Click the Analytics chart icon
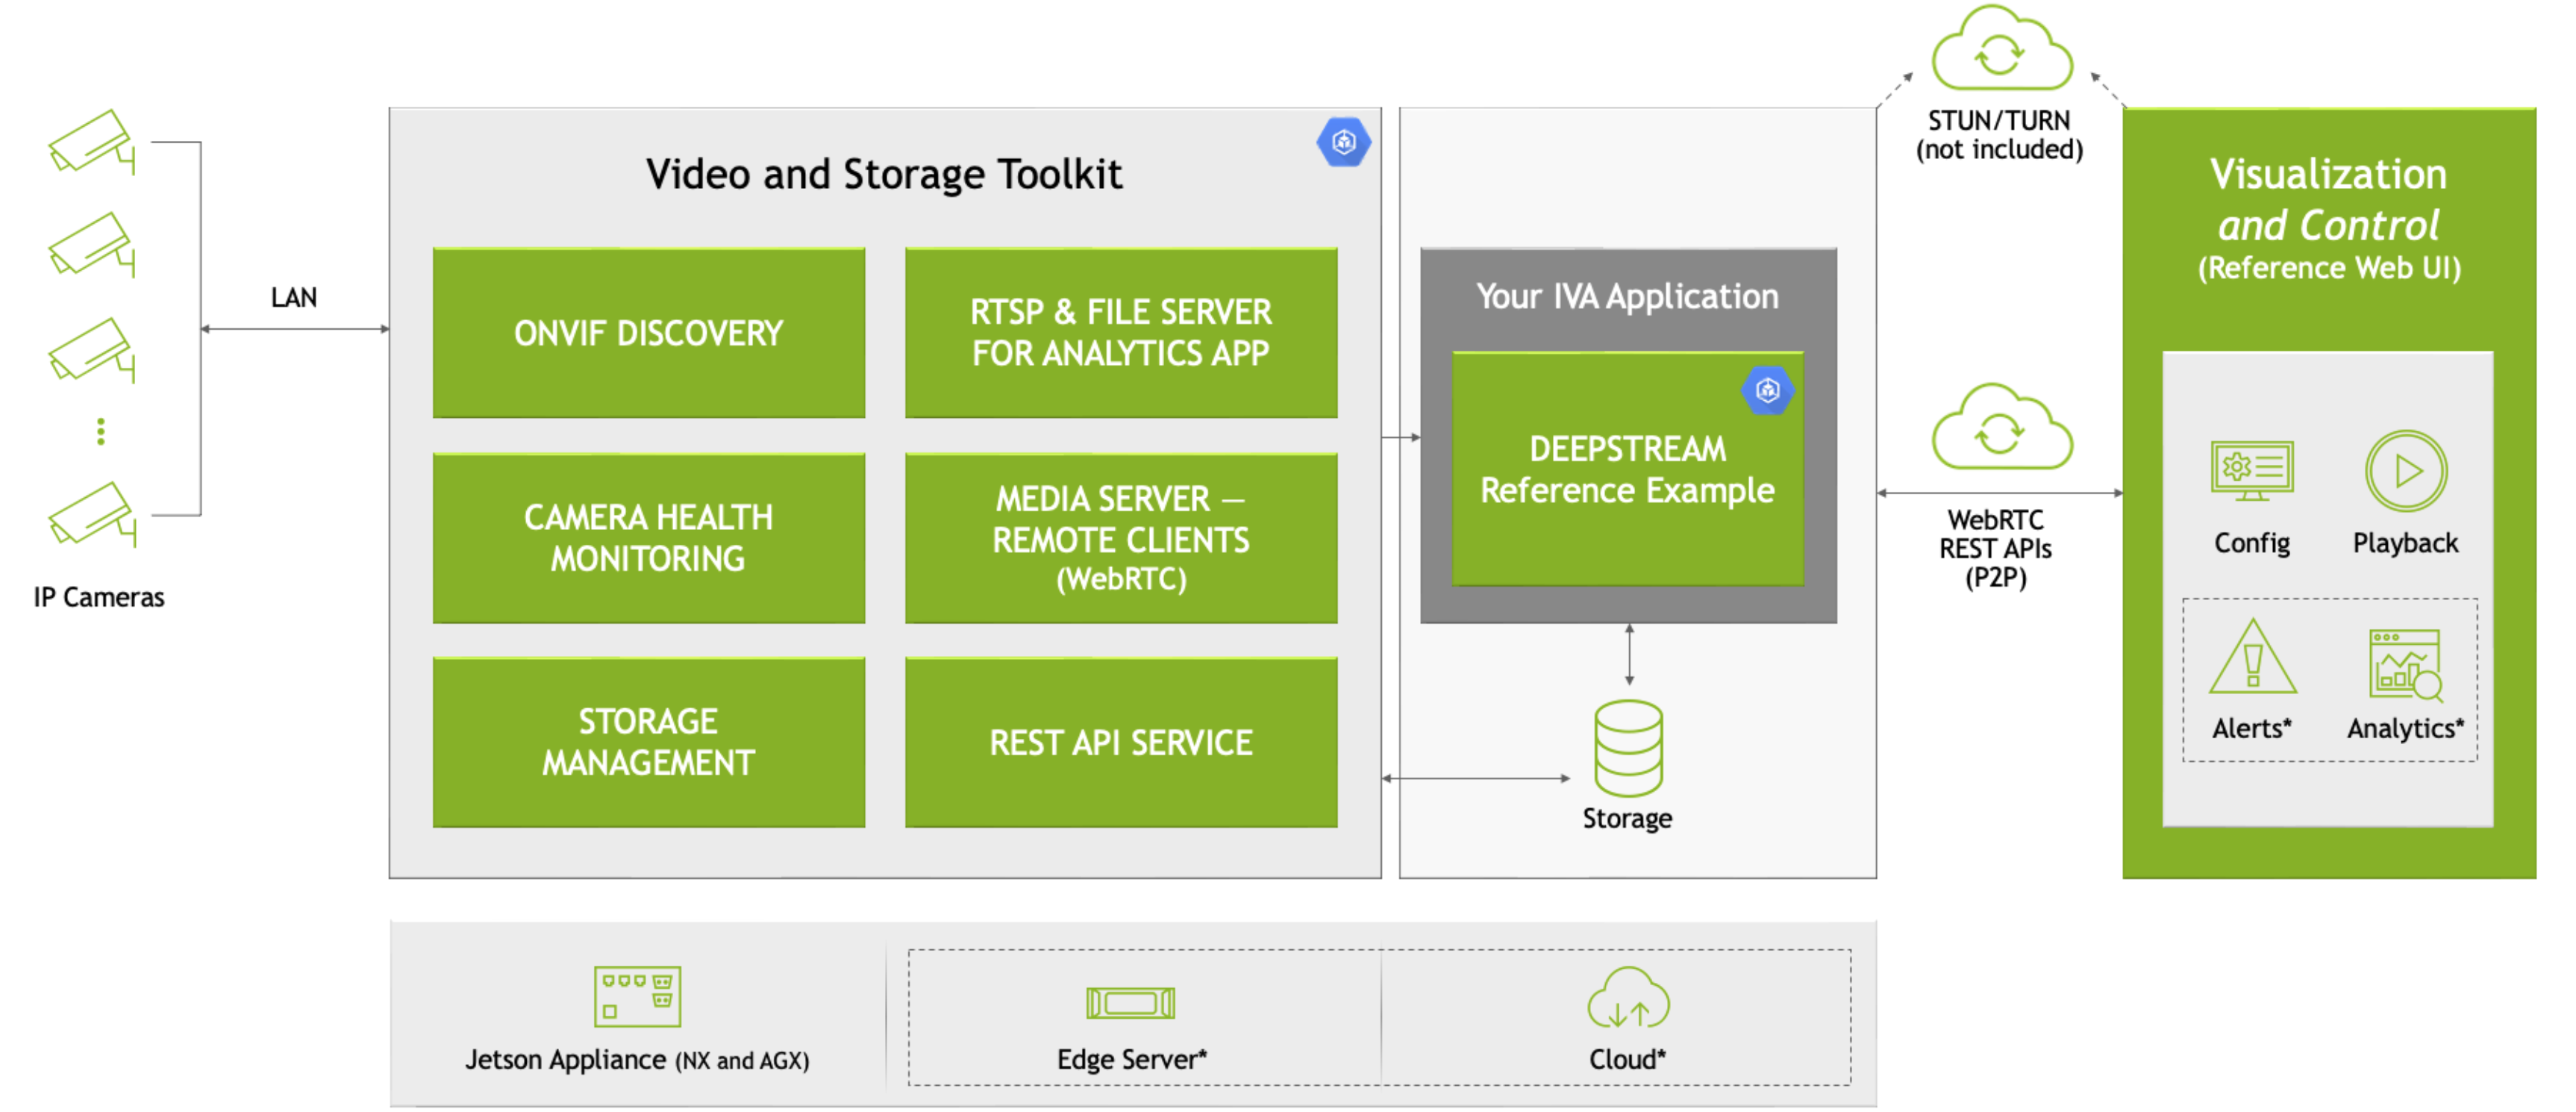This screenshot has height=1112, width=2576. coord(2406,664)
